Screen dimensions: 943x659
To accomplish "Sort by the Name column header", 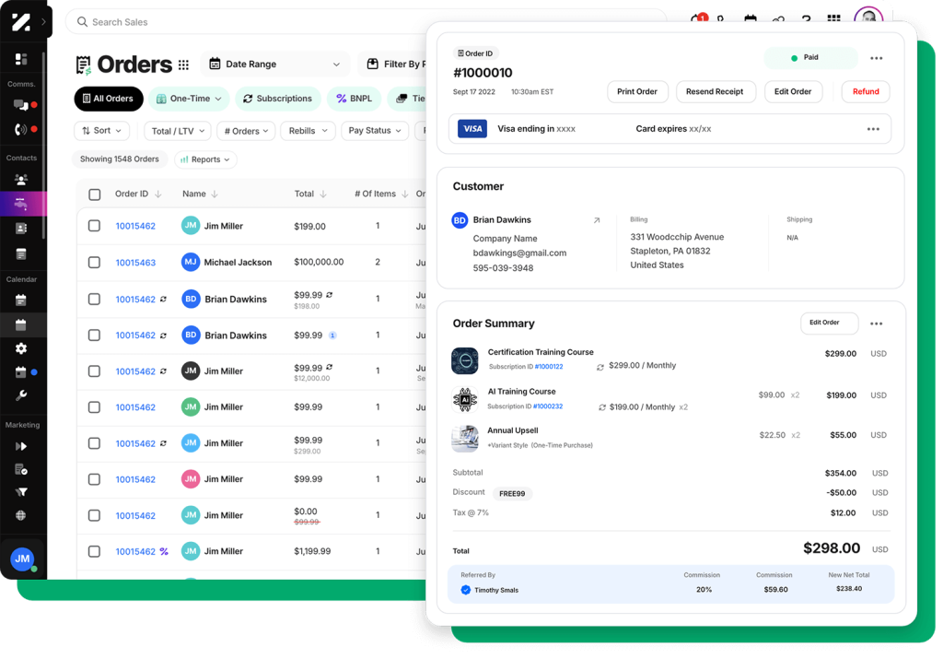I will 200,194.
